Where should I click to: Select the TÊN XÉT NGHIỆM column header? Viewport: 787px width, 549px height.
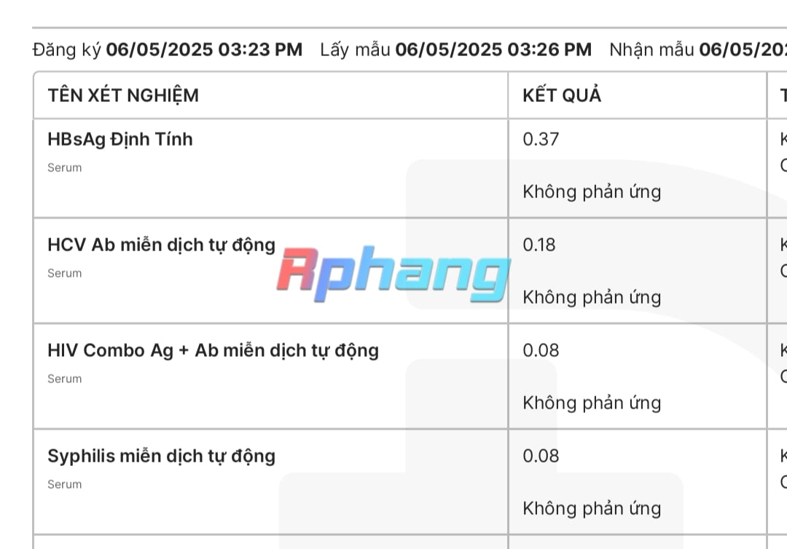tap(123, 95)
